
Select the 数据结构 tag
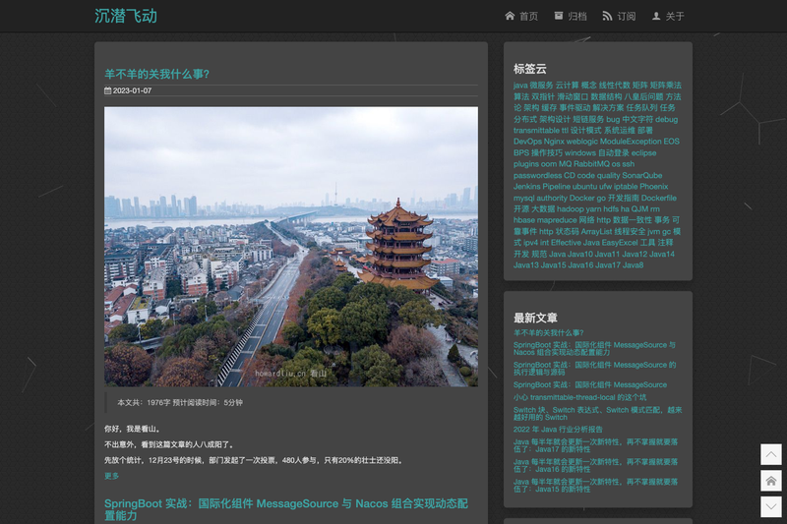[606, 96]
